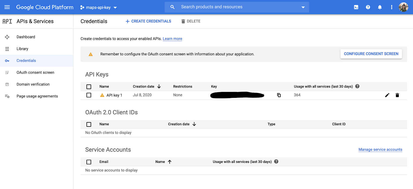Open the user account avatar
413x189 pixels.
click(x=403, y=7)
